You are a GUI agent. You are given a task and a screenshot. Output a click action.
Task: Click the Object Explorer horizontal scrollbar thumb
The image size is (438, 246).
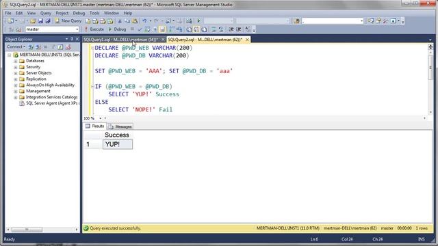[x=27, y=230]
